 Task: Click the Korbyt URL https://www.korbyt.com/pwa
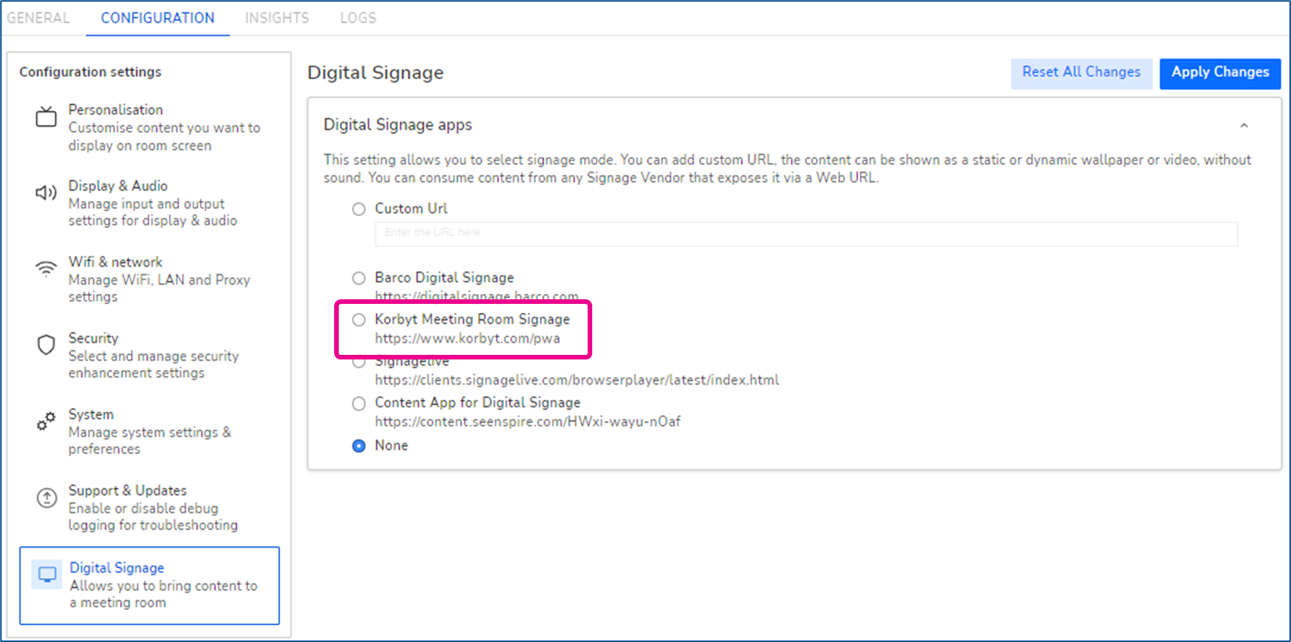(x=467, y=338)
